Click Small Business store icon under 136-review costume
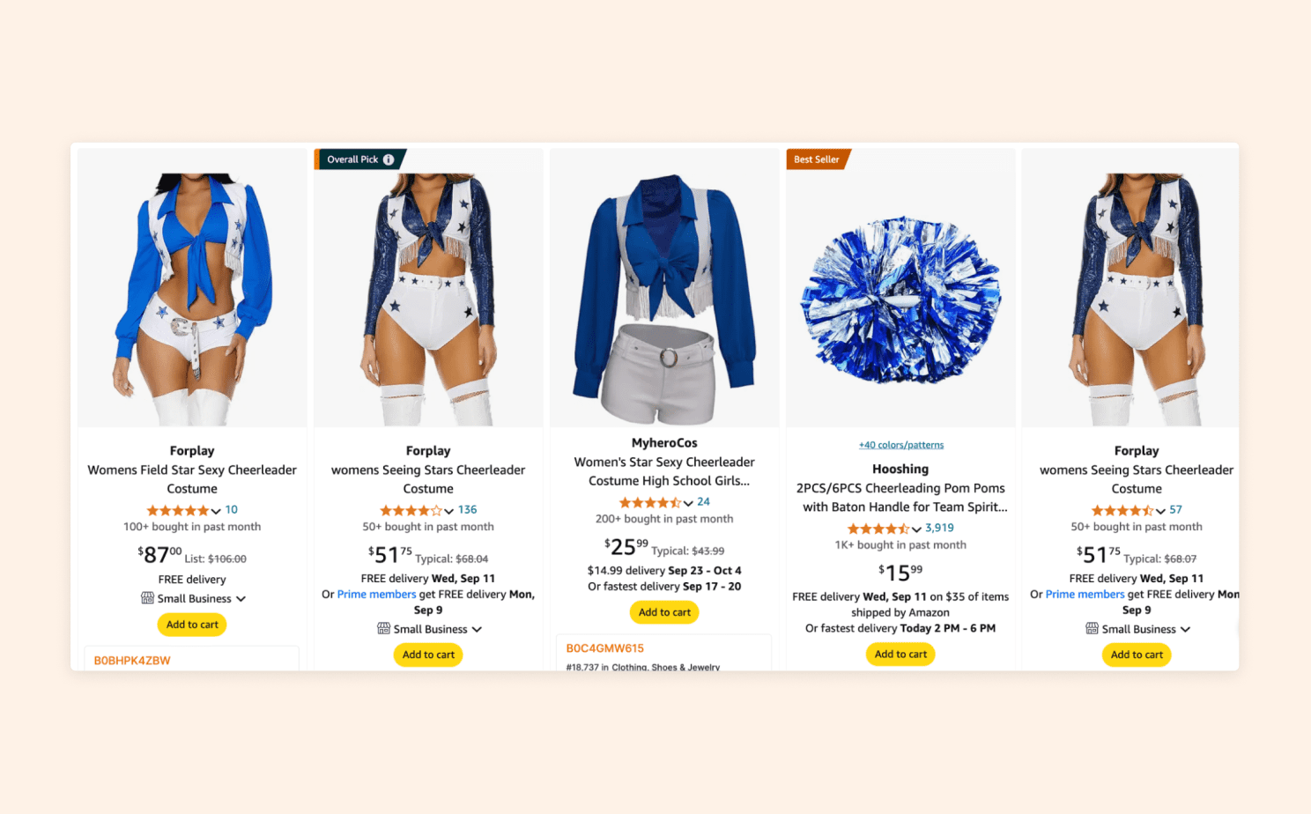Image resolution: width=1311 pixels, height=814 pixels. coord(383,629)
